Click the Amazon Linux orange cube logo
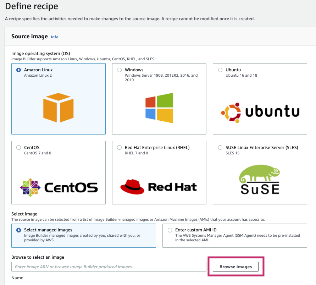The height and width of the screenshot is (285, 316). click(x=59, y=108)
